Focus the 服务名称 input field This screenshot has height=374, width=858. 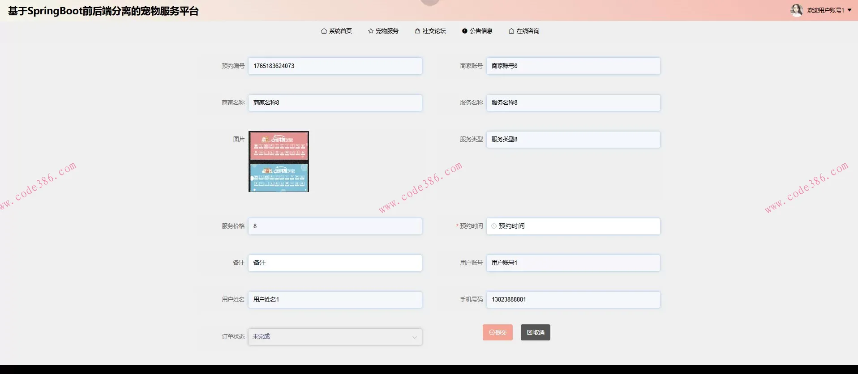(573, 102)
